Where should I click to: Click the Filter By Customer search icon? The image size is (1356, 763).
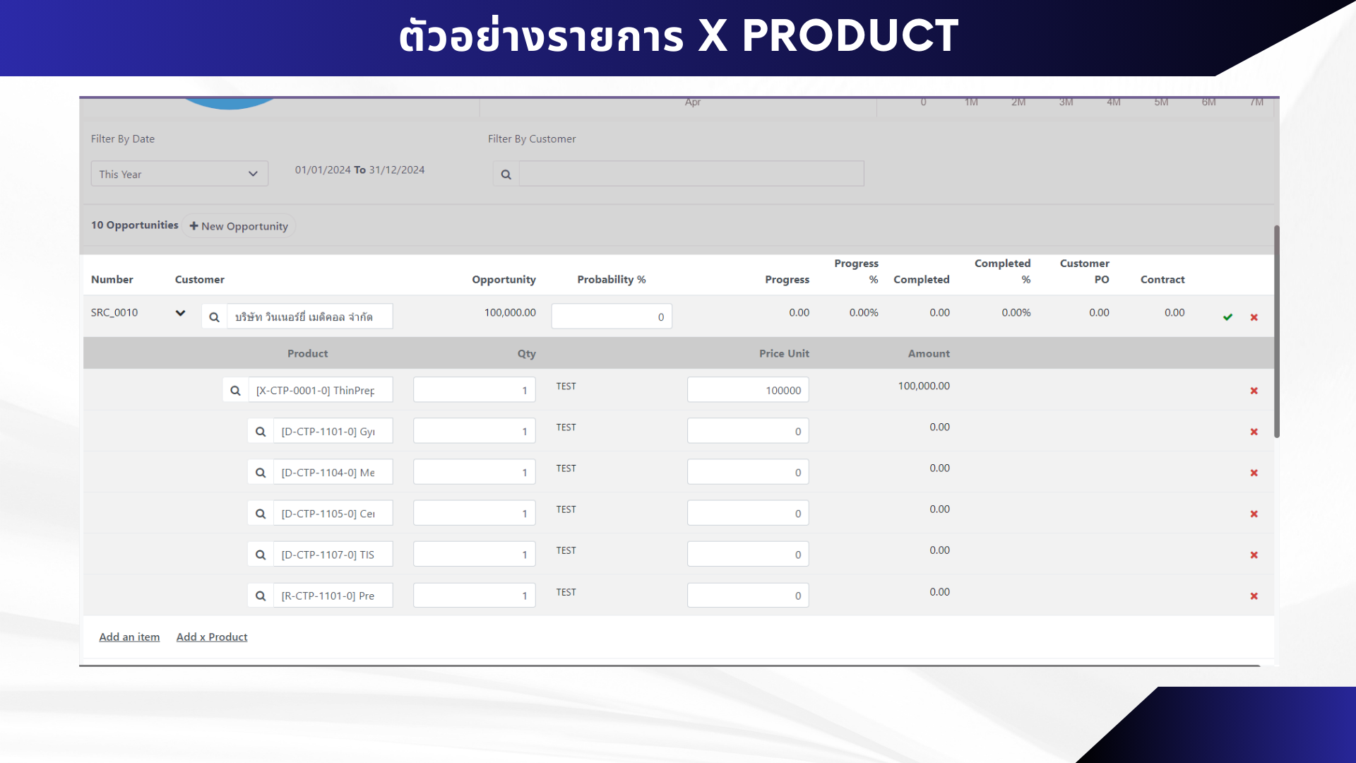point(506,175)
